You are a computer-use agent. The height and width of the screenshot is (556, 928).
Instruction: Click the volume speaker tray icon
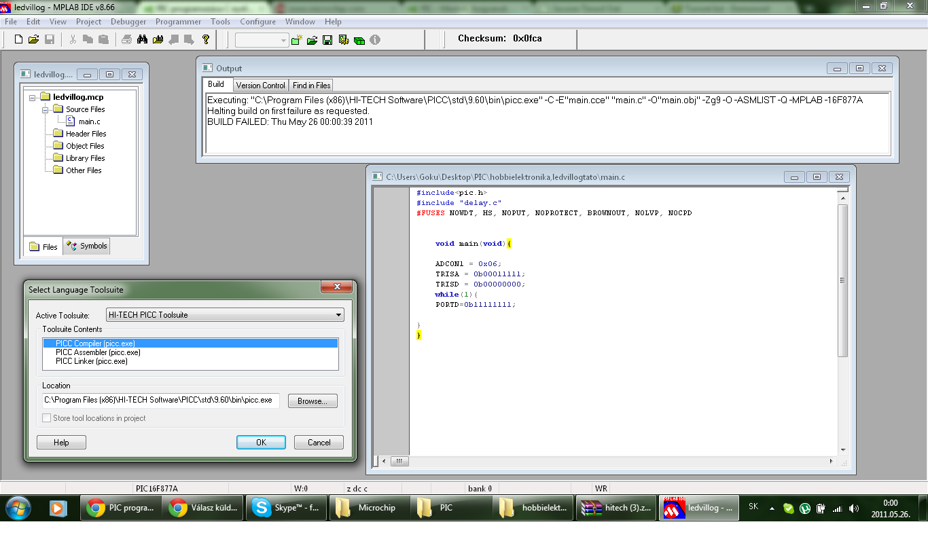[x=854, y=508]
